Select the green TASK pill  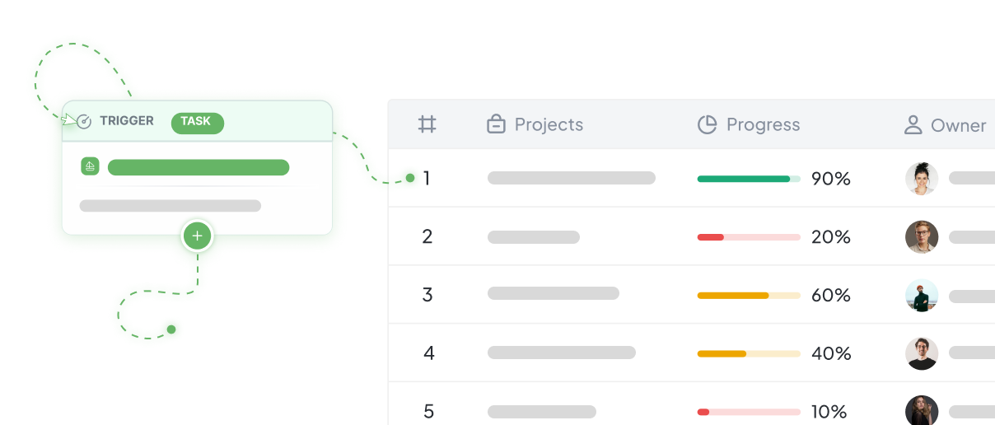(197, 122)
